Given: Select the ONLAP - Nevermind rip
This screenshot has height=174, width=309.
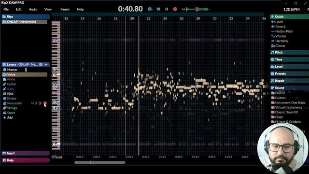Looking at the screenshot, I should [x=25, y=22].
